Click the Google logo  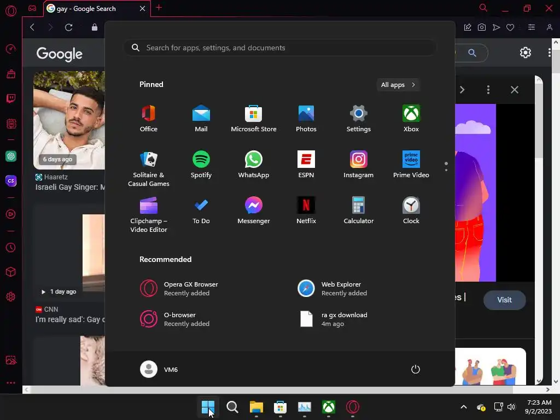(59, 54)
